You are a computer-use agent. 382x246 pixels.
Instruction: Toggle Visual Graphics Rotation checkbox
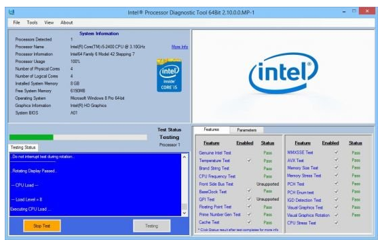pos(336,215)
